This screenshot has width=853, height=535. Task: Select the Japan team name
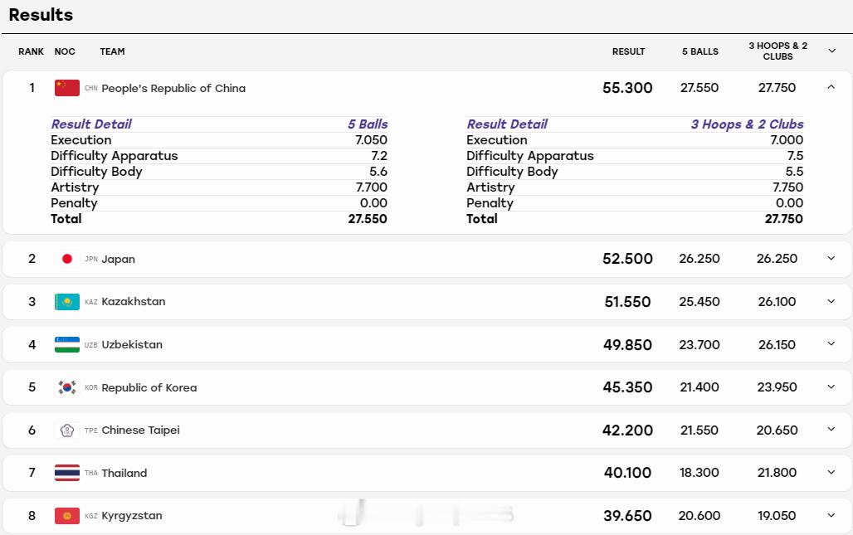(118, 260)
